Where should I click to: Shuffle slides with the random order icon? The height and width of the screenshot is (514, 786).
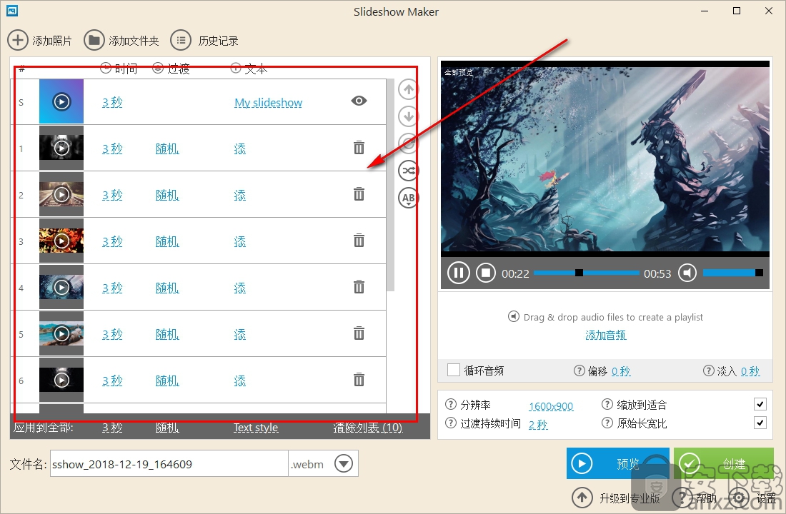409,171
